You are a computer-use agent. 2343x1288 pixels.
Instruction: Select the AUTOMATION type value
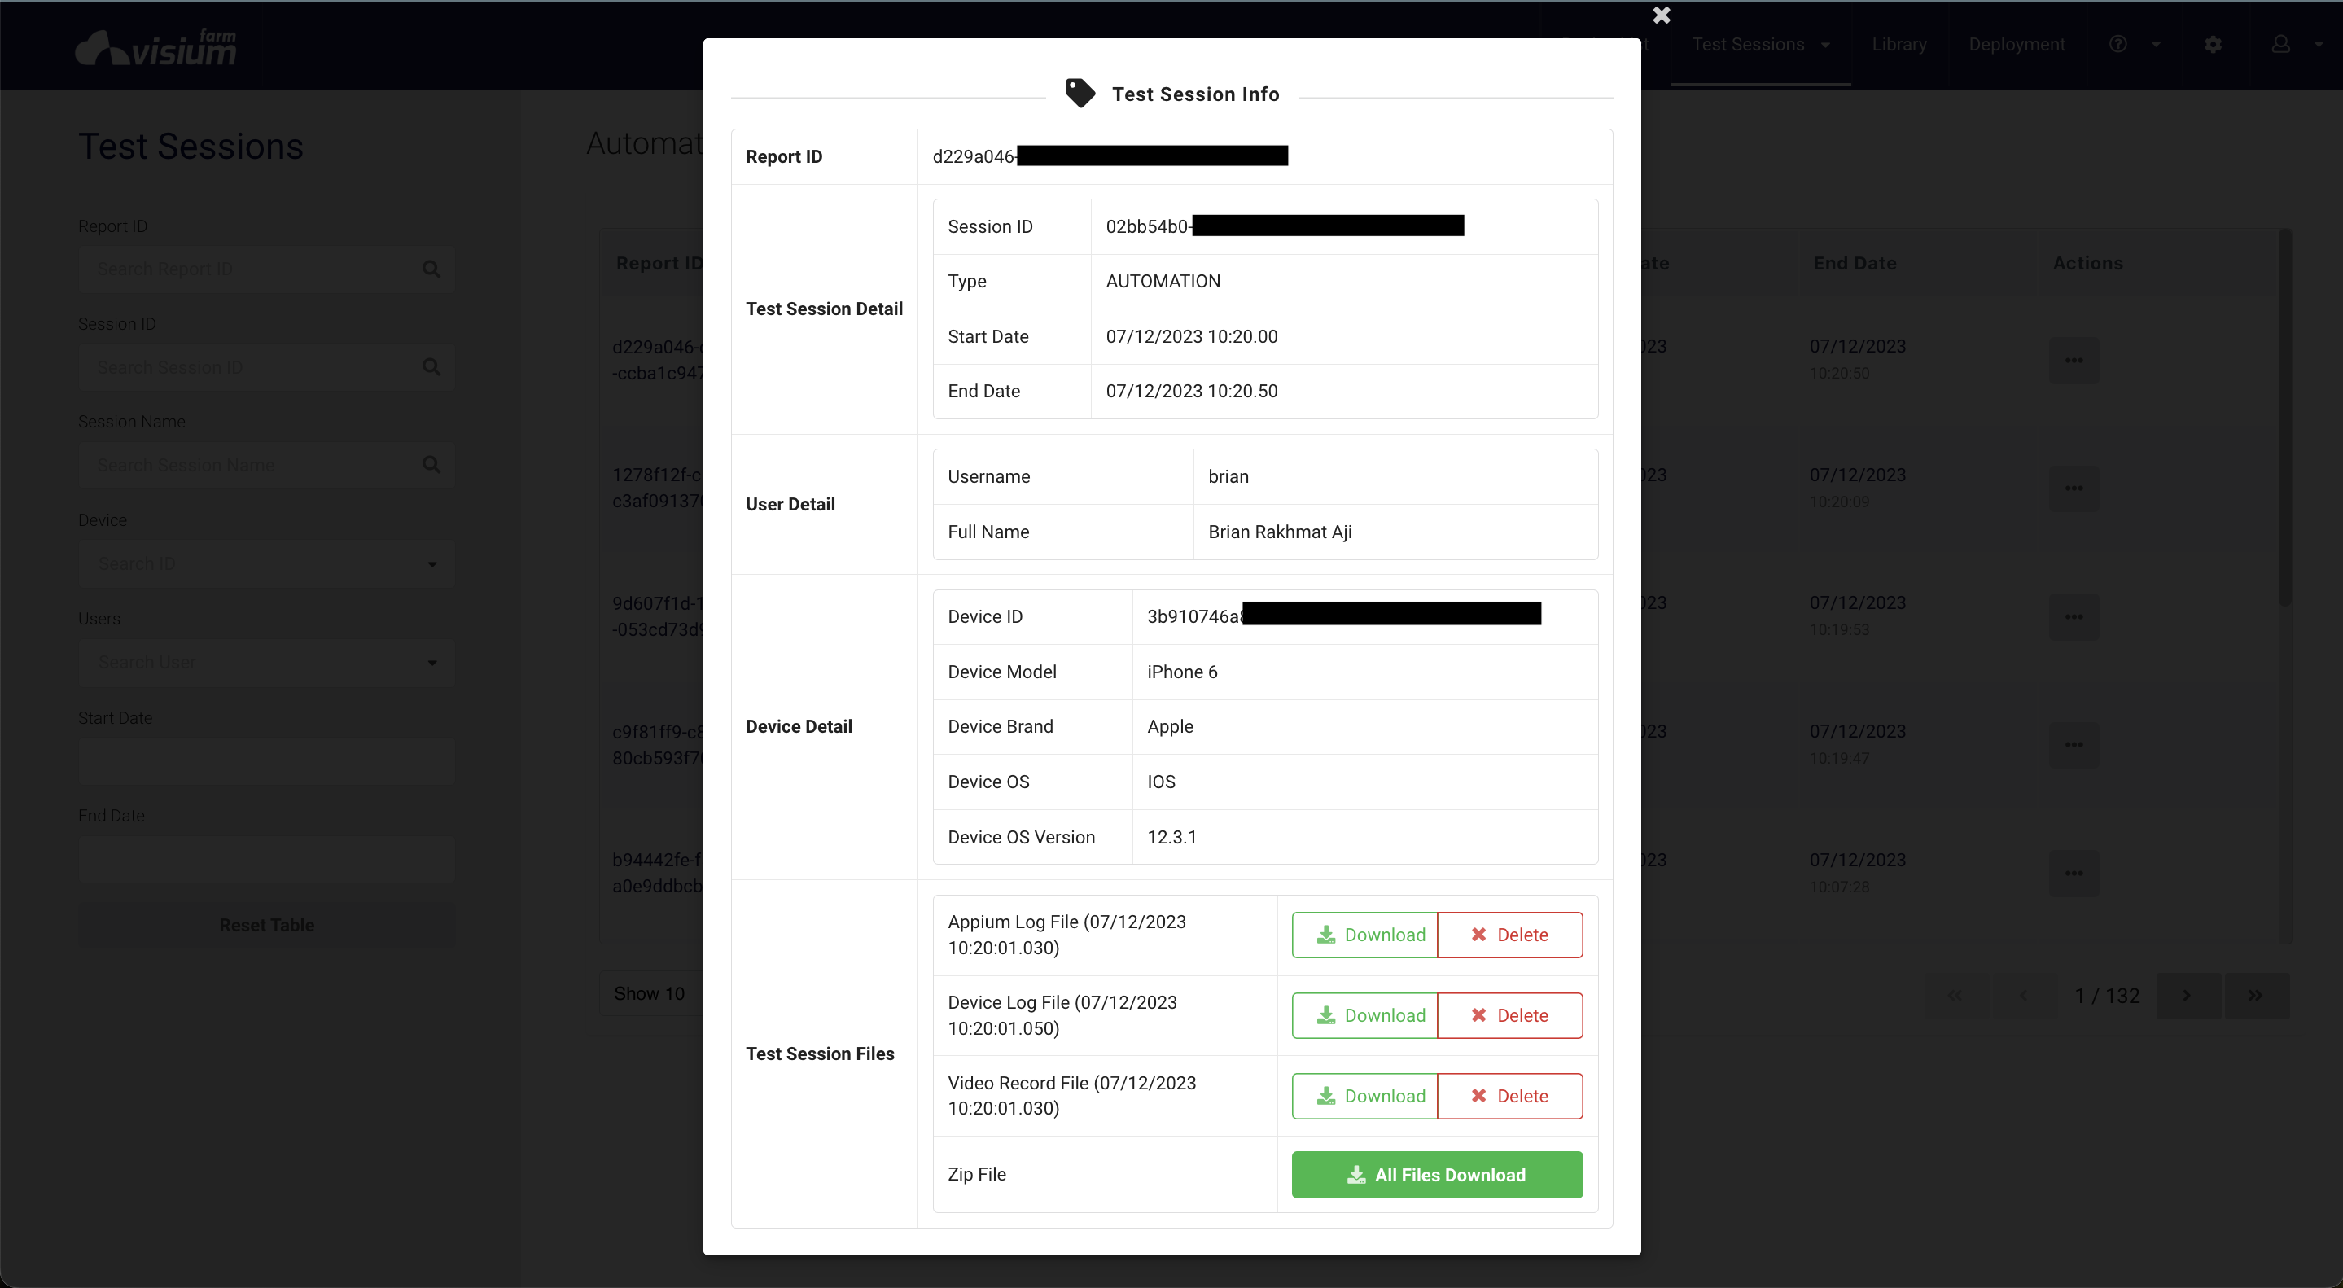pos(1163,281)
